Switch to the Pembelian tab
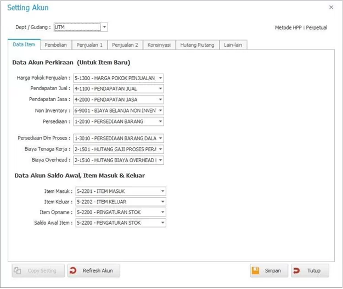The width and height of the screenshot is (343, 289). (x=55, y=45)
